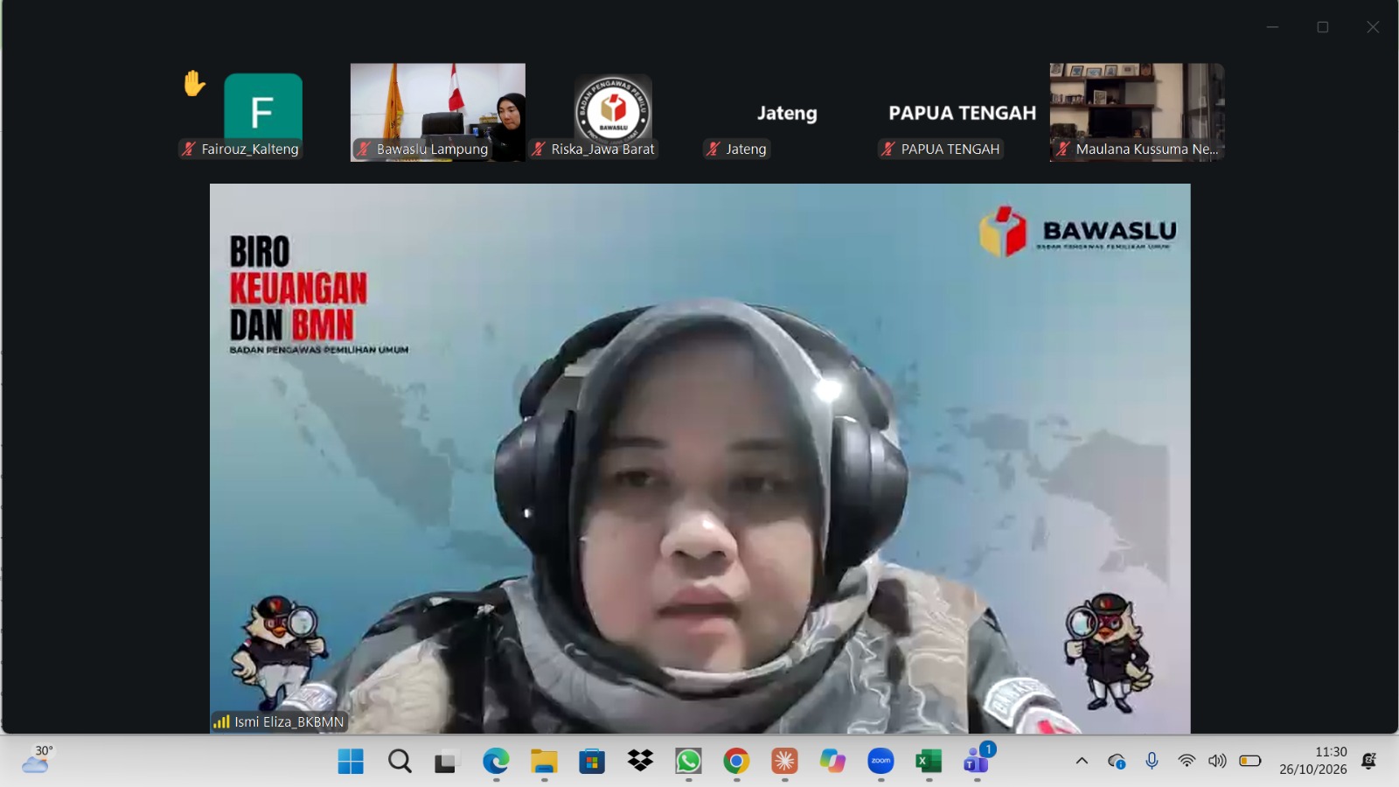
Task: Maximize the Zoom meeting window
Action: tap(1323, 27)
